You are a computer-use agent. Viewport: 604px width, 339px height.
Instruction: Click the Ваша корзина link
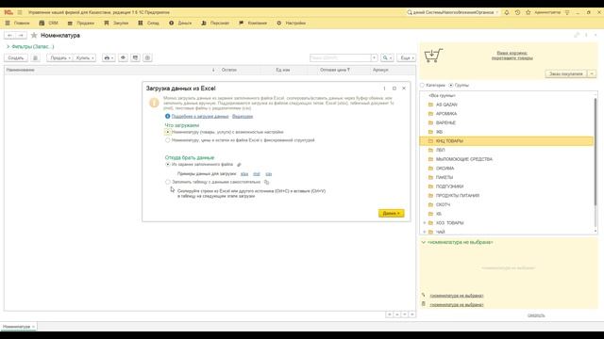click(x=512, y=56)
